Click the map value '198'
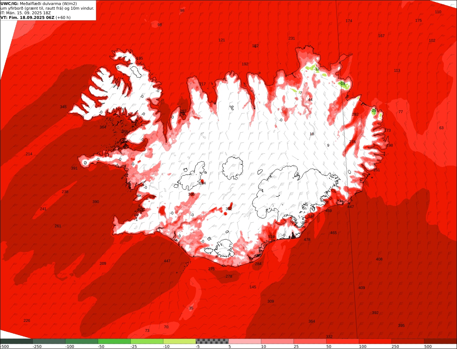The width and height of the screenshot is (457, 349). tap(390, 145)
